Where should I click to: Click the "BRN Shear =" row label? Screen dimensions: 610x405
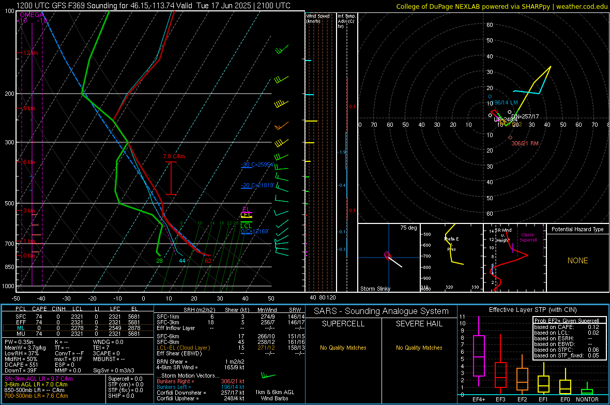coord(172,362)
